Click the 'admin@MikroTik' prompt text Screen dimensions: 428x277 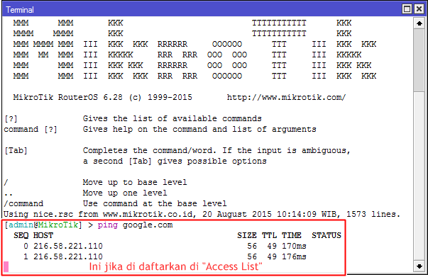pos(43,225)
